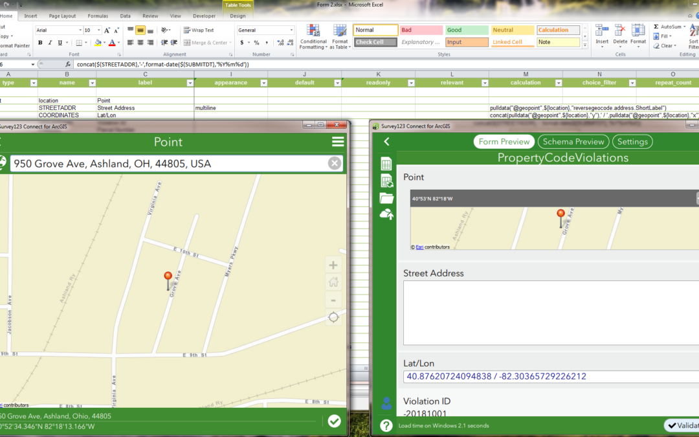Click the publish cloud upload icon
Viewport: 699px width, 437px height.
386,214
